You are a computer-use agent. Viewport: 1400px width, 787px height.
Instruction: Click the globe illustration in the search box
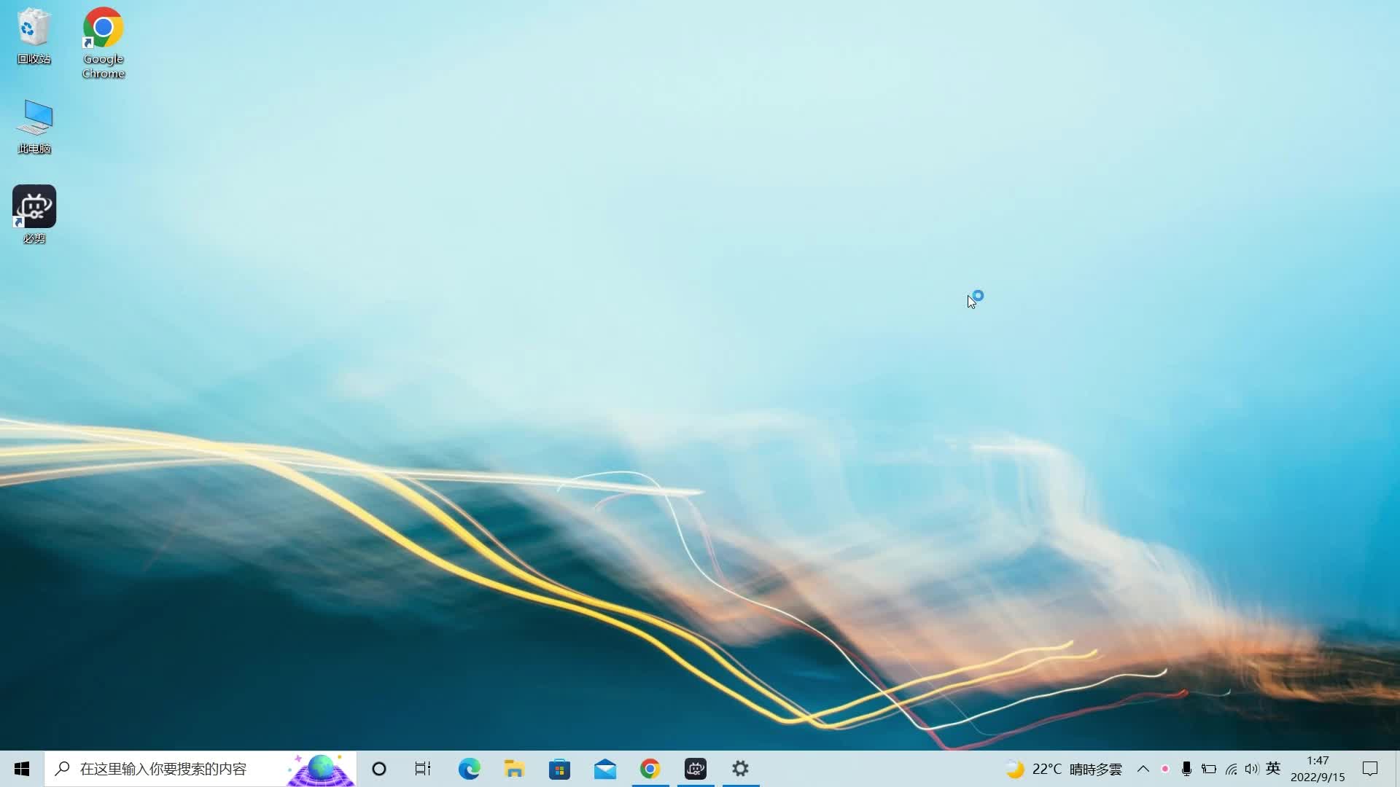tap(321, 770)
